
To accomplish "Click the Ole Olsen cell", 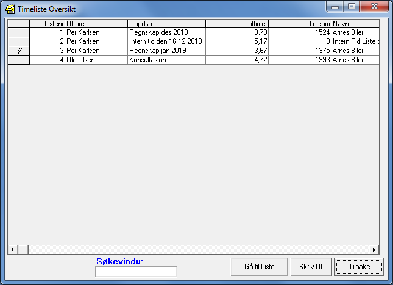I will click(x=96, y=60).
